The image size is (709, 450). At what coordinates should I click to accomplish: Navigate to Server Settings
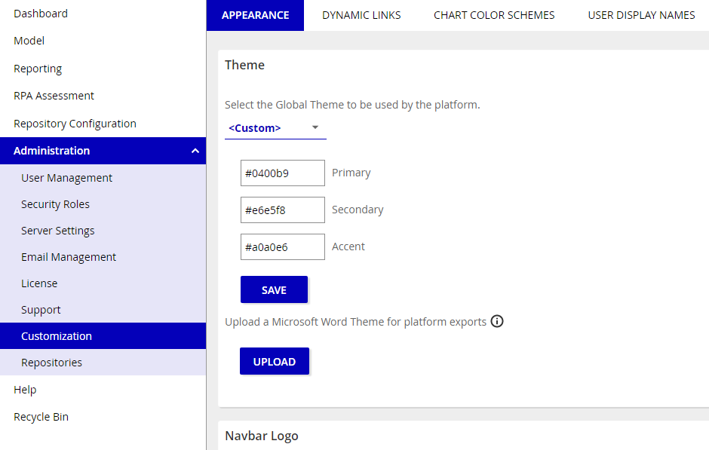point(58,231)
